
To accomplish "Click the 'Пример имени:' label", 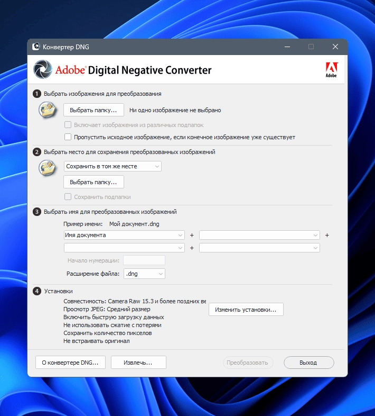I will coord(83,224).
